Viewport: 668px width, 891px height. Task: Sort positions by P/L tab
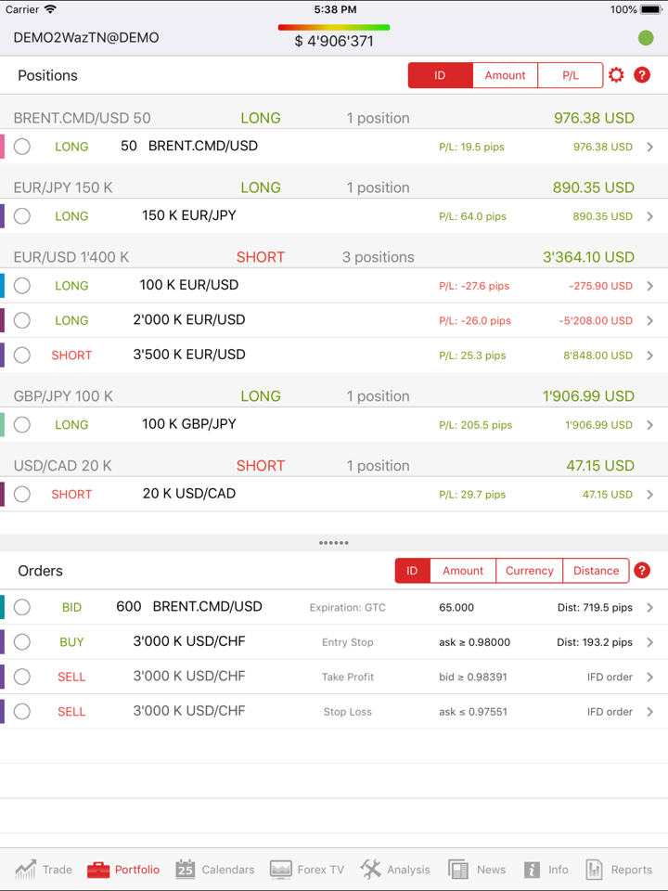(570, 75)
